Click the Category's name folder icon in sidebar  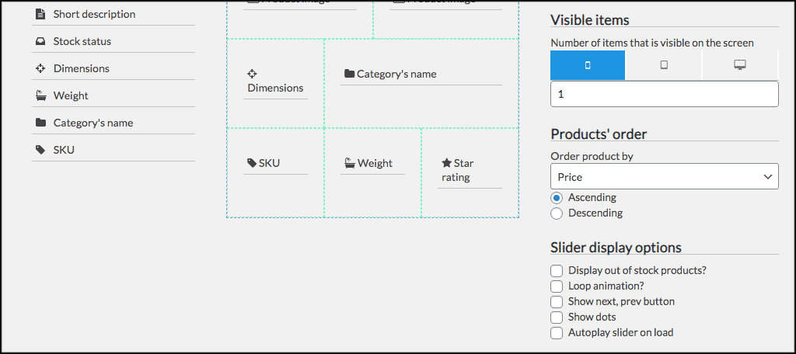(40, 123)
